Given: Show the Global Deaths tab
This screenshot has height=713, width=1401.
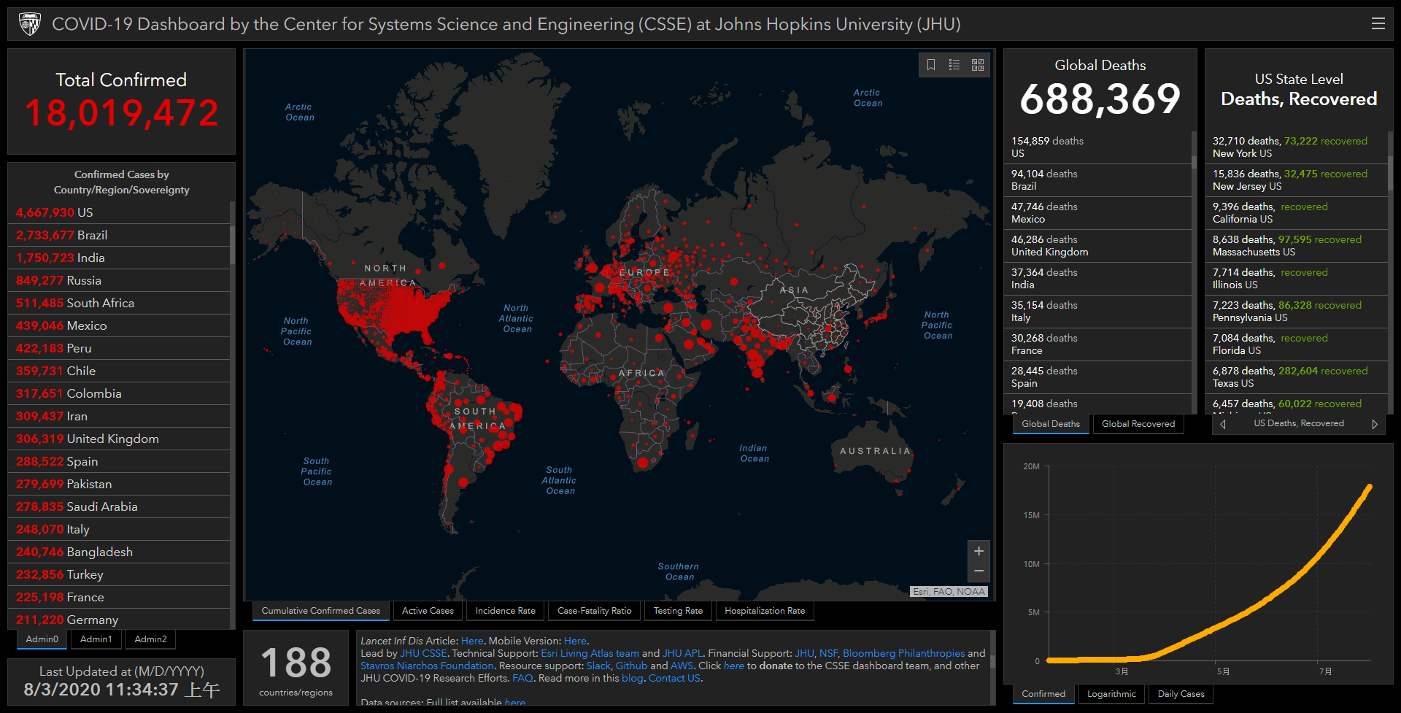Looking at the screenshot, I should [x=1051, y=424].
